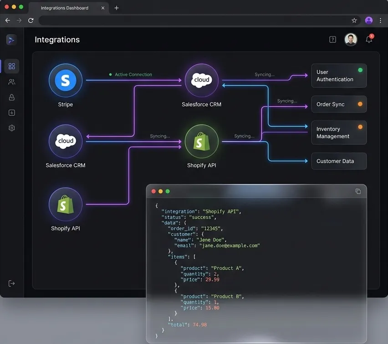Screen dimensions: 388x344
Task: Open the dashboard grid sidebar icon
Action: point(12,66)
